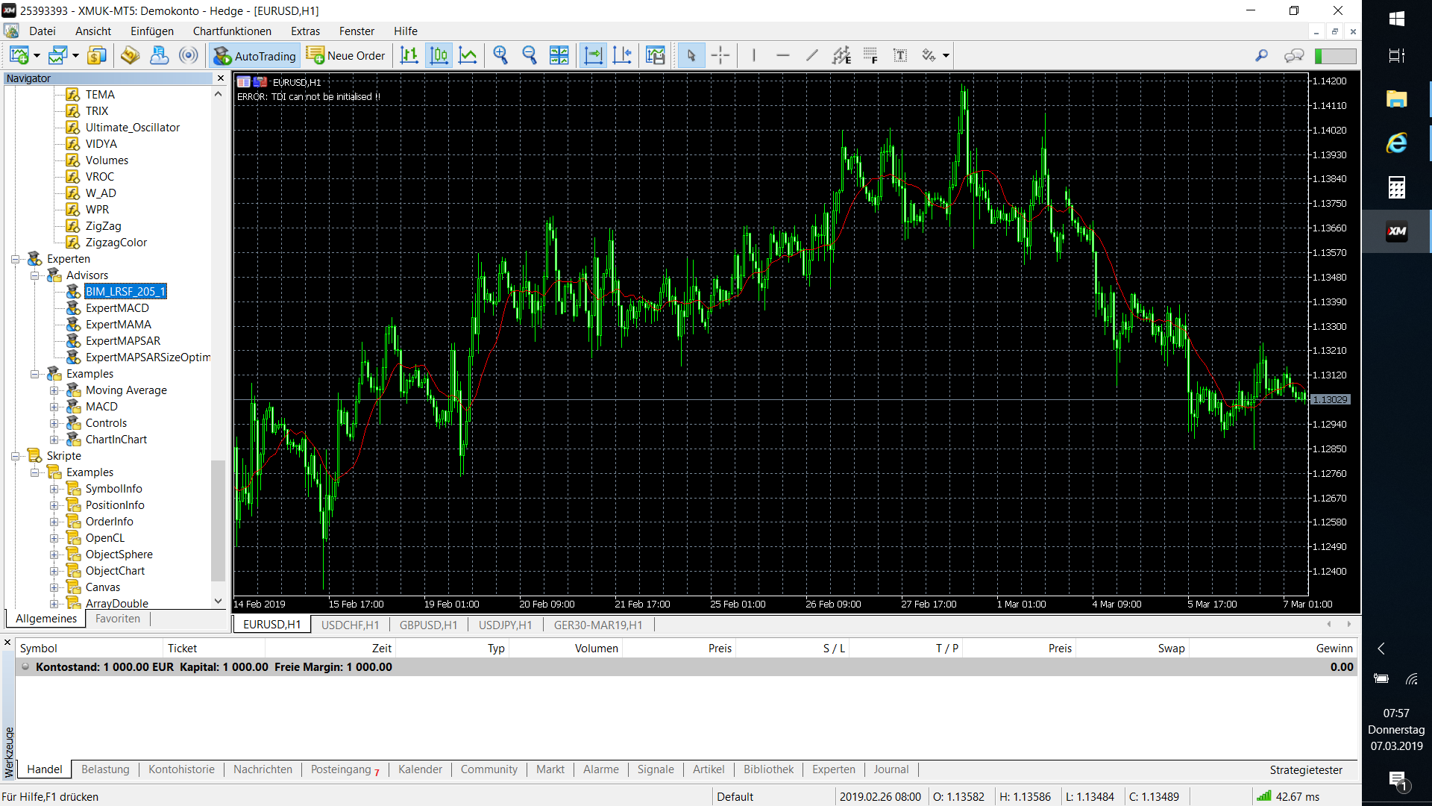
Task: Open the Ansicht menu
Action: 93,31
